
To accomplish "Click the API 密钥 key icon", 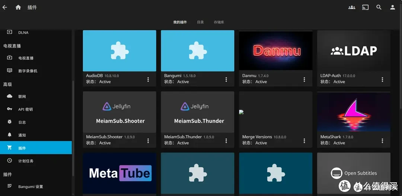I will tap(9, 109).
